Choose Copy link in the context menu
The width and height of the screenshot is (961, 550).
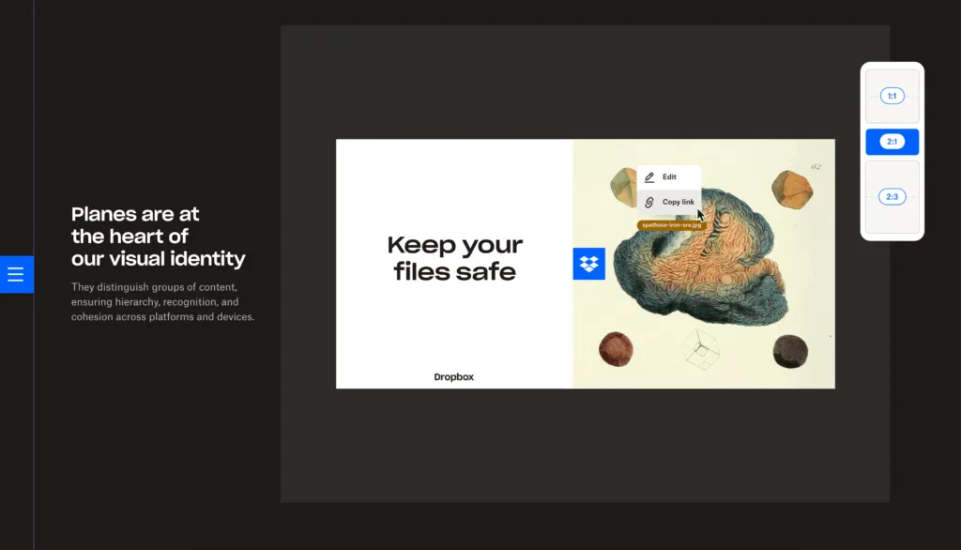tap(669, 202)
